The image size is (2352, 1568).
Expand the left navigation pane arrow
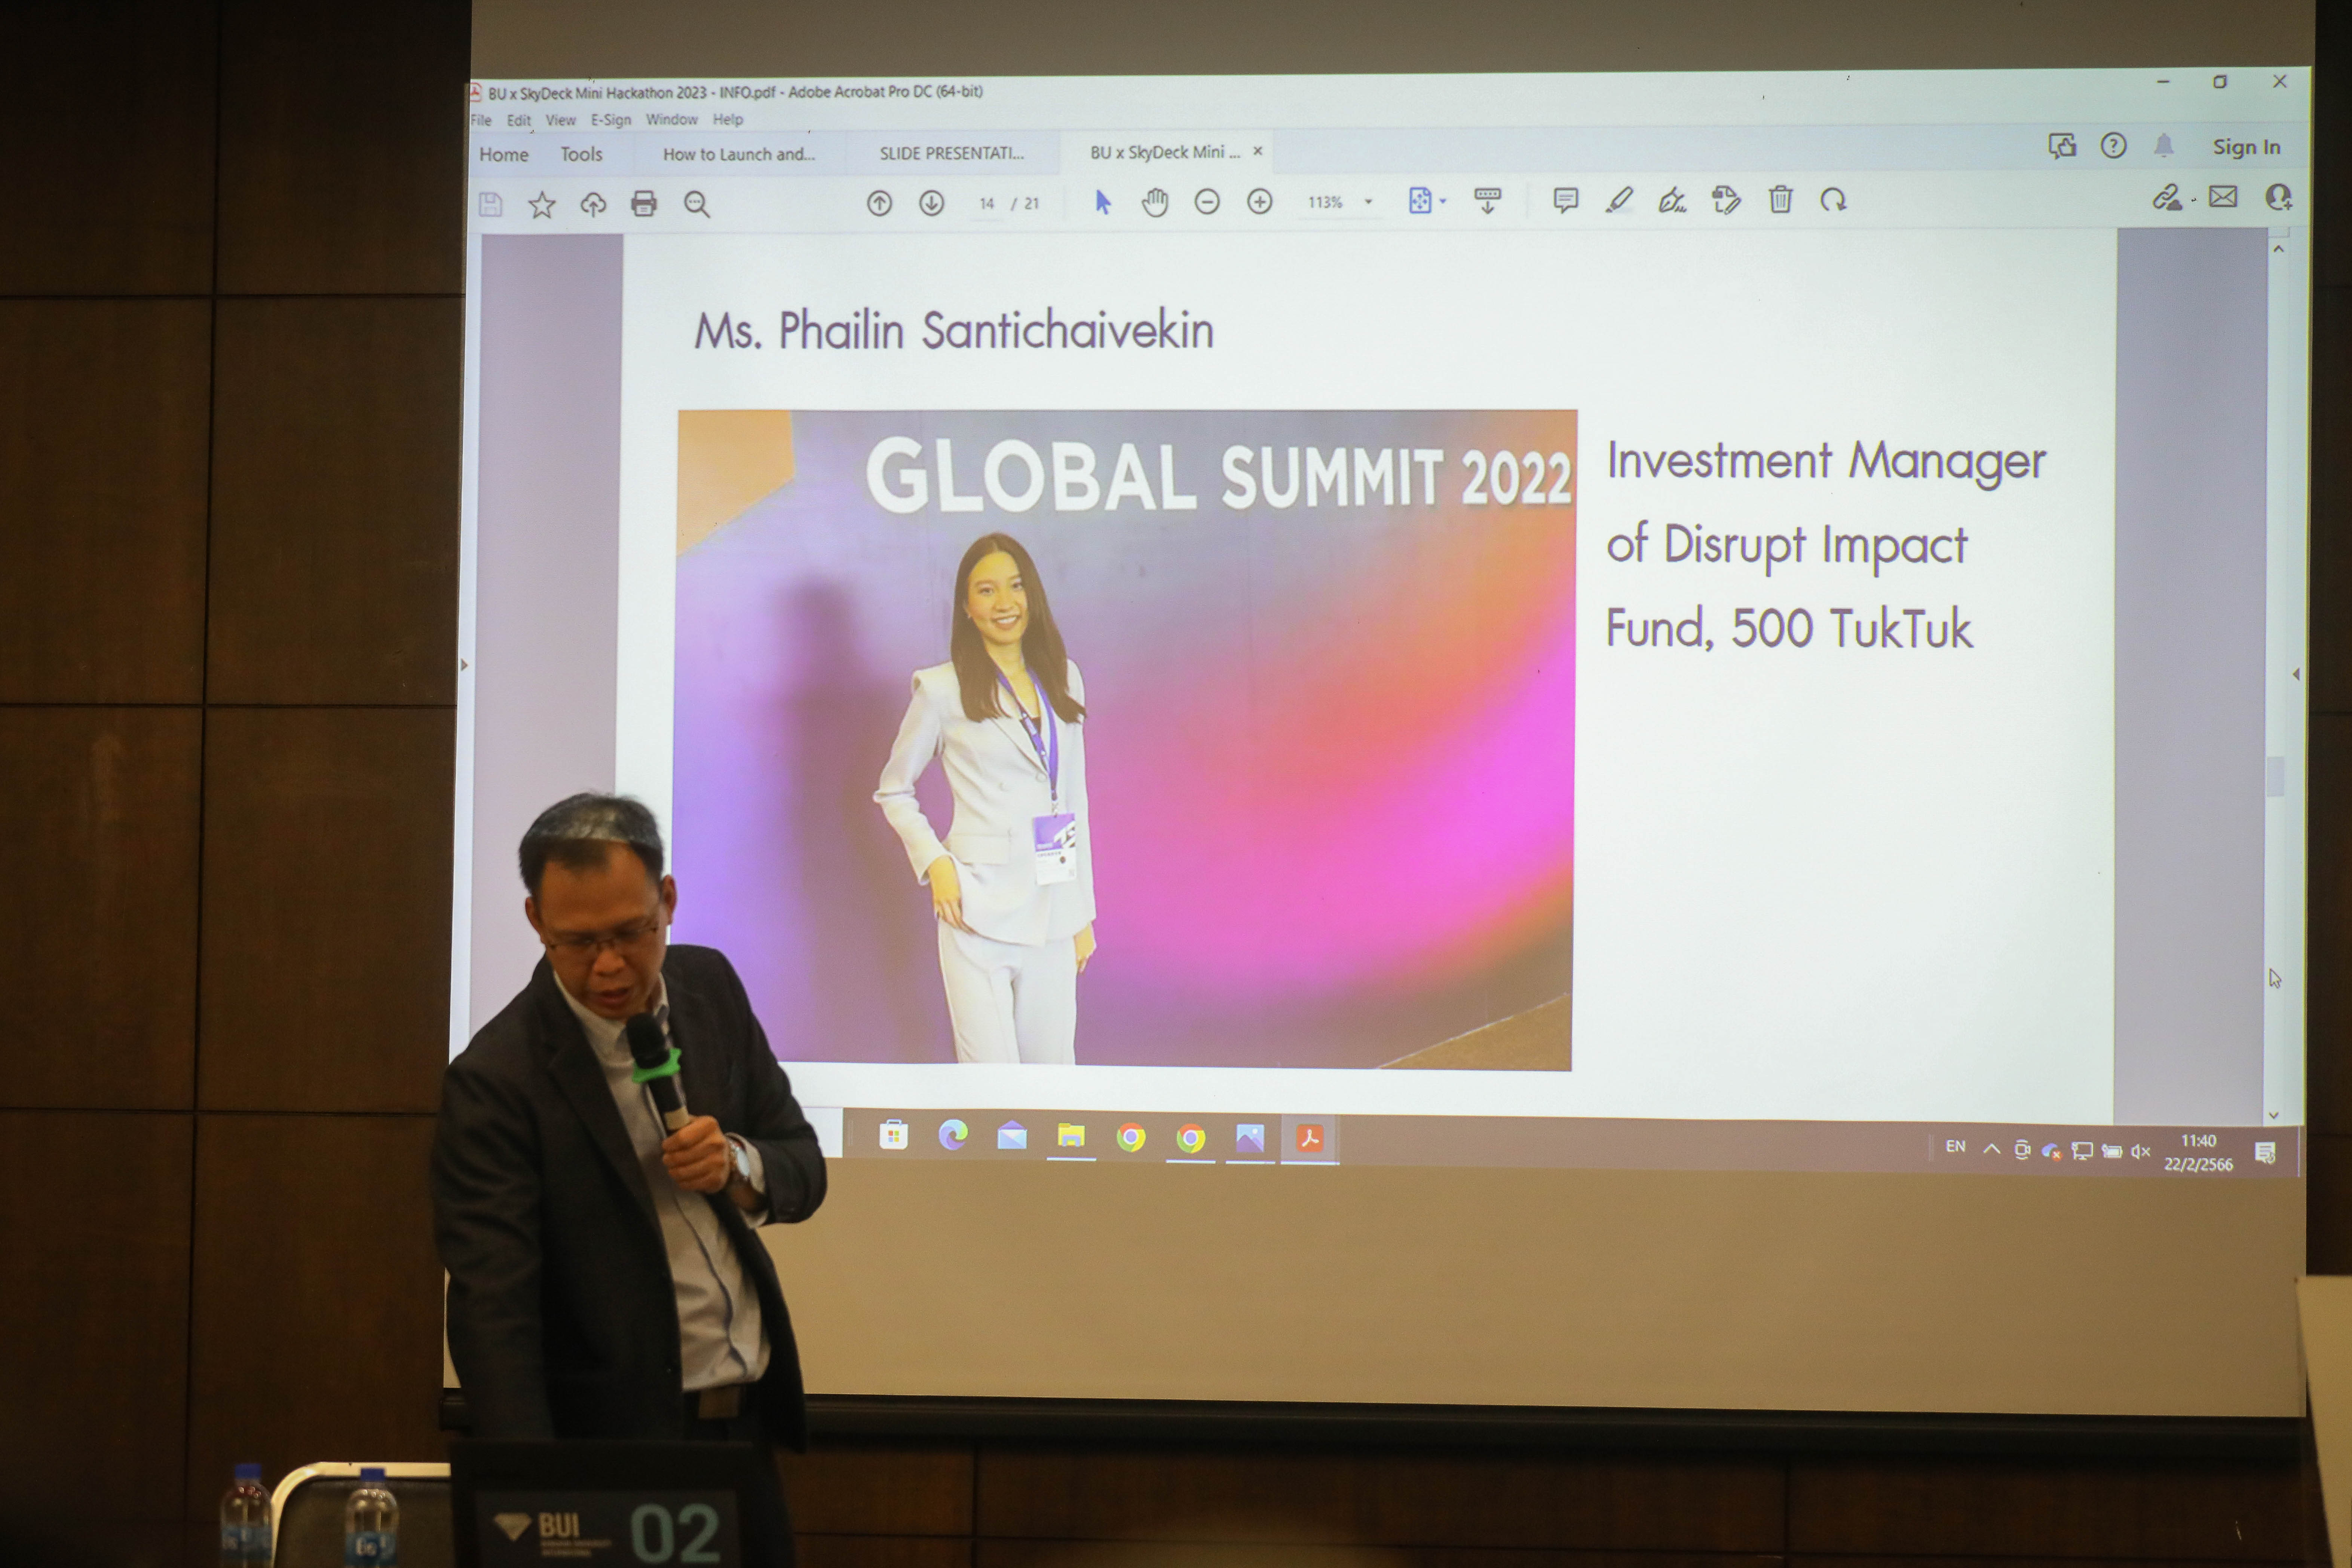(x=463, y=665)
